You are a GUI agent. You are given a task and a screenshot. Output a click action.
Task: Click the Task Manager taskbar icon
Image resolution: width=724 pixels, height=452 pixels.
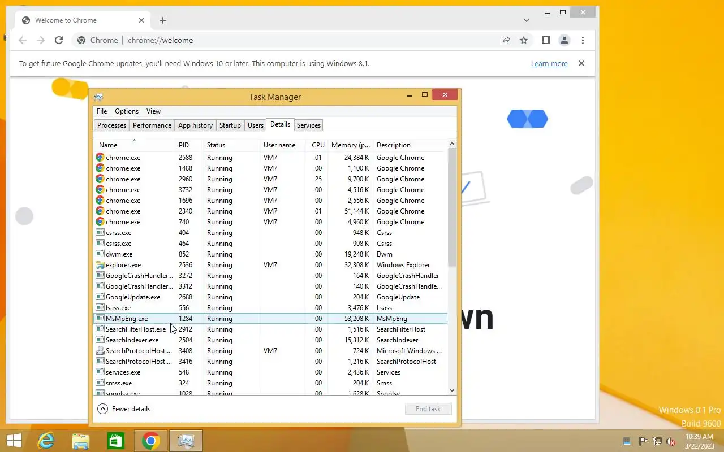pos(186,441)
